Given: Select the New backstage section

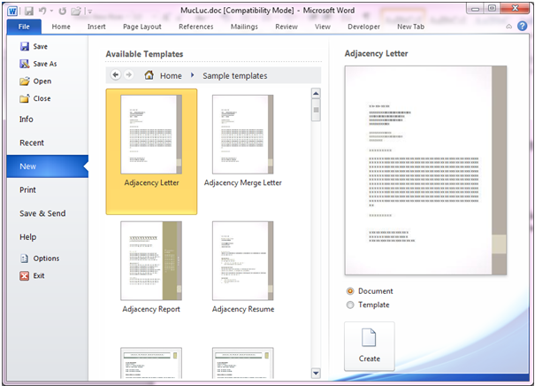Looking at the screenshot, I should pyautogui.click(x=48, y=166).
